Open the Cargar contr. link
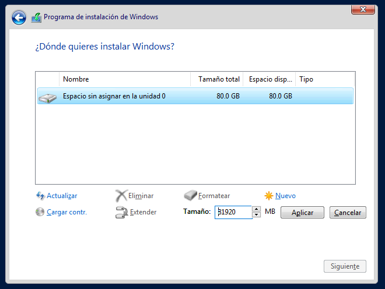 [66, 212]
